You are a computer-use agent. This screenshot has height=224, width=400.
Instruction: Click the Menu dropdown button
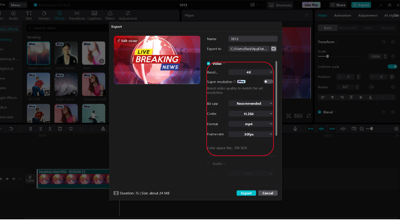click(x=18, y=5)
